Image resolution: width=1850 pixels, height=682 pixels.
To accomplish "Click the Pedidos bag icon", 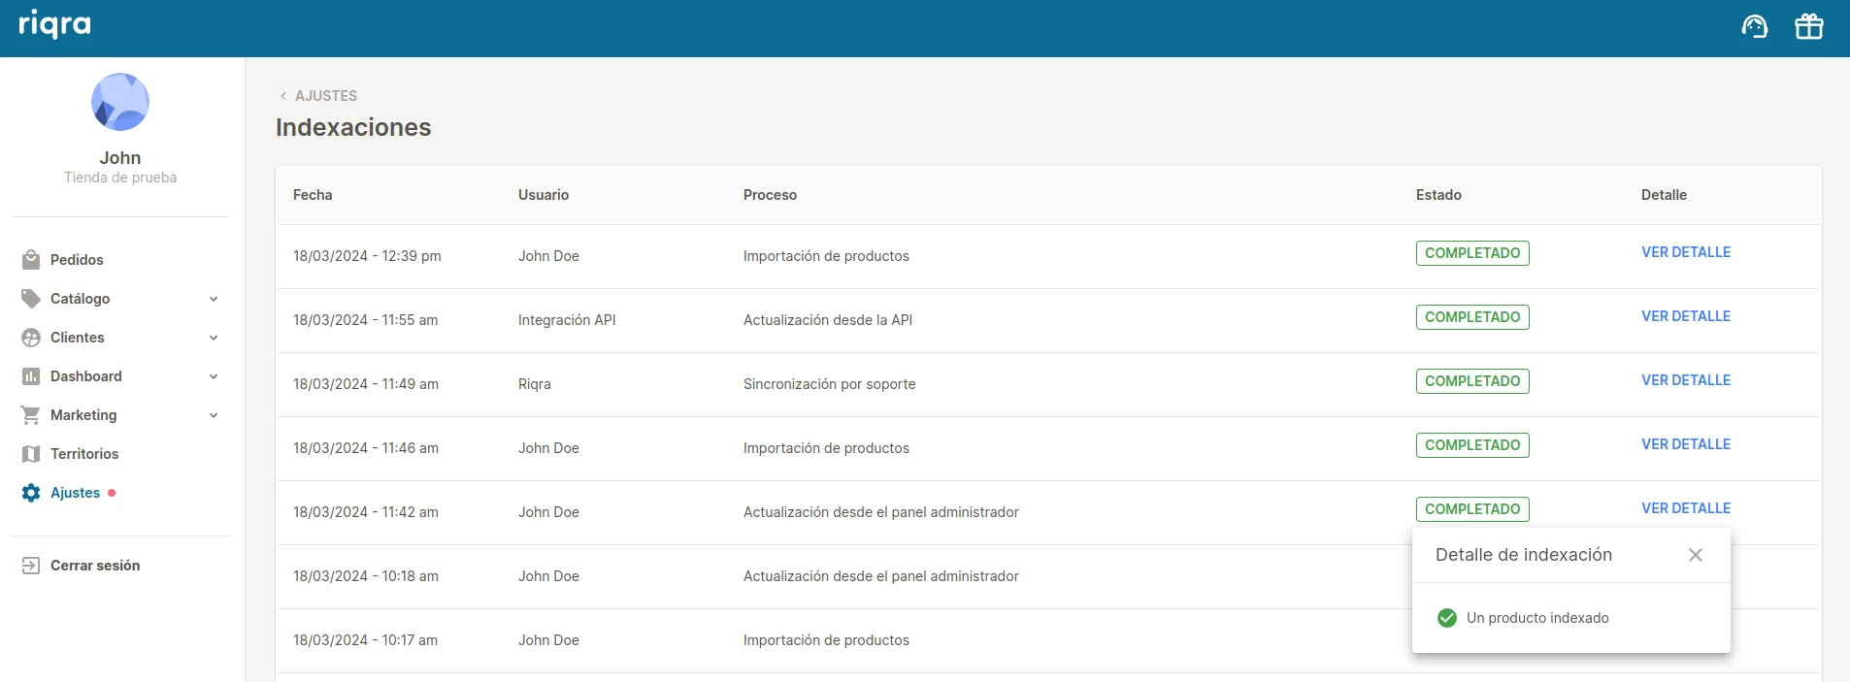I will [x=31, y=260].
